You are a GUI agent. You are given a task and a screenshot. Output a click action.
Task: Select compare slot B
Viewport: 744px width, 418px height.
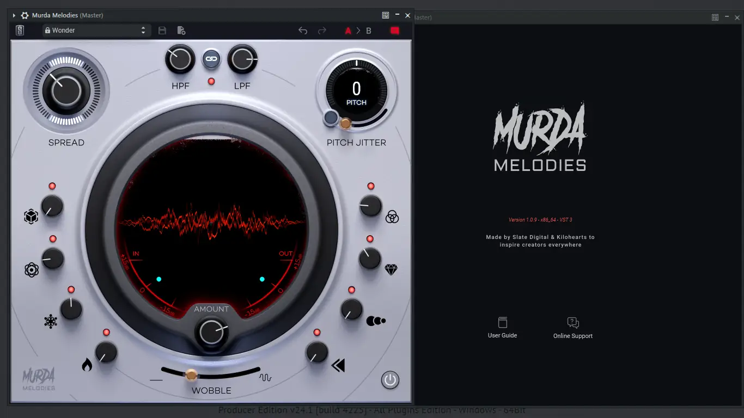click(369, 30)
